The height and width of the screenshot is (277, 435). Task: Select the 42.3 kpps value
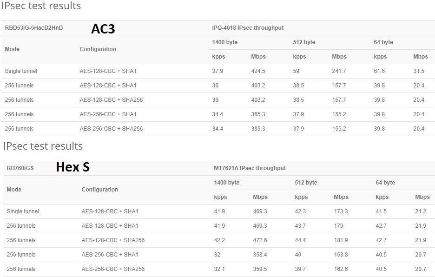point(300,211)
